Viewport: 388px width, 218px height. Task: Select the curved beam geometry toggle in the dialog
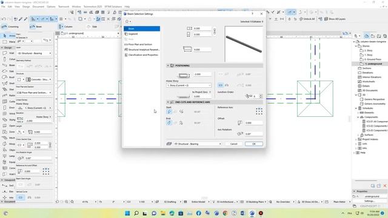[x=227, y=85]
